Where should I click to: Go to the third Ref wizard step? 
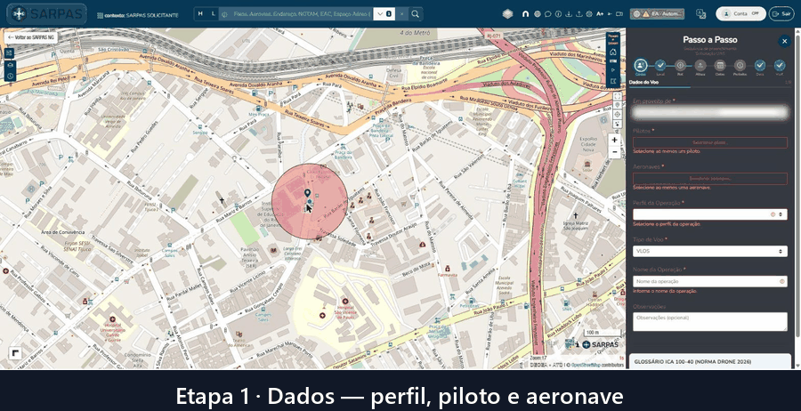pos(680,65)
